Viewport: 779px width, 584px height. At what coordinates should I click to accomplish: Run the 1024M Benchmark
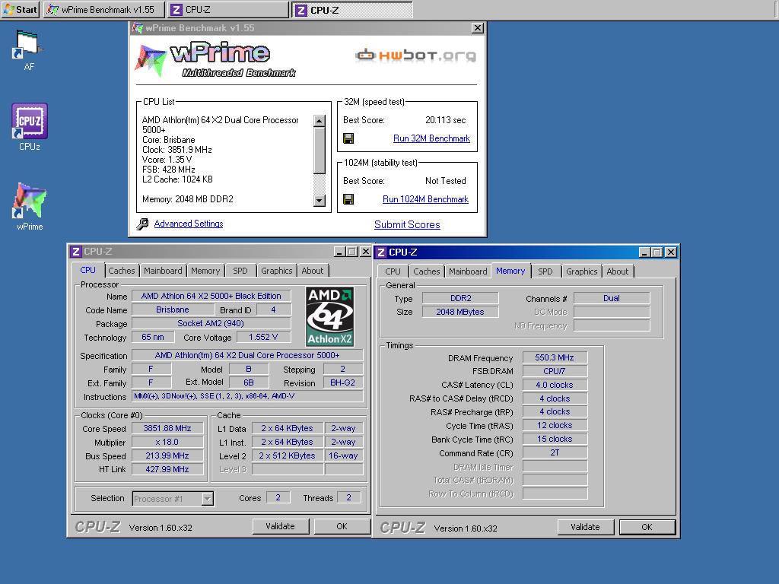[x=425, y=199]
